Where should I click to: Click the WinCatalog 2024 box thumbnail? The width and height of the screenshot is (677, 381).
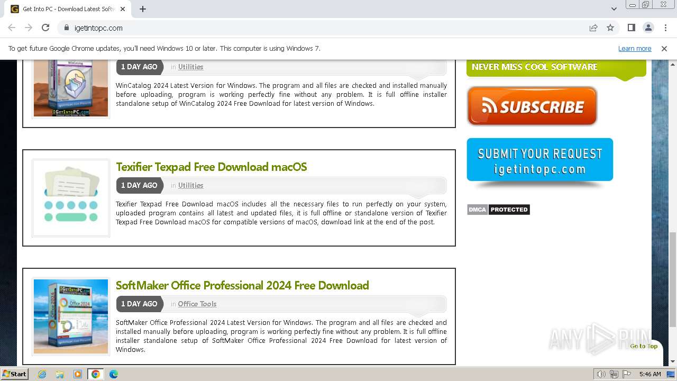coord(71,88)
